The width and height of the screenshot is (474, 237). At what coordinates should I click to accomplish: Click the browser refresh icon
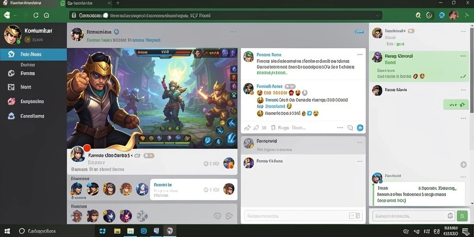(x=36, y=15)
